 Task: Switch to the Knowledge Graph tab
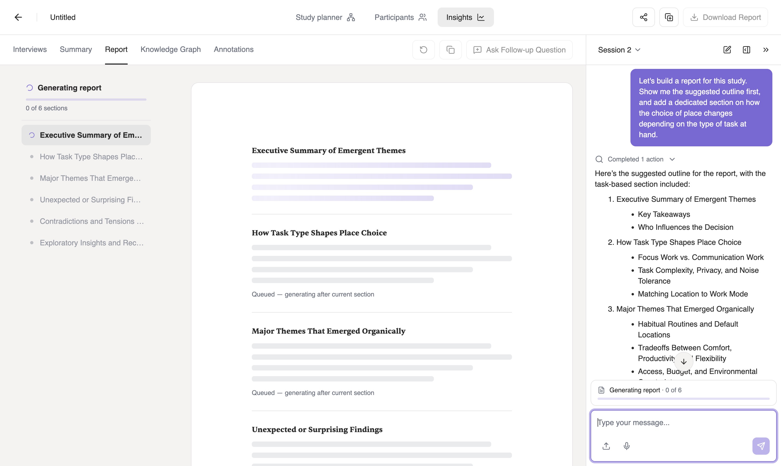pos(170,49)
